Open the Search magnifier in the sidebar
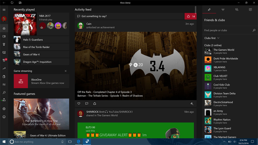Screen dimensions: 258x145 4,93
